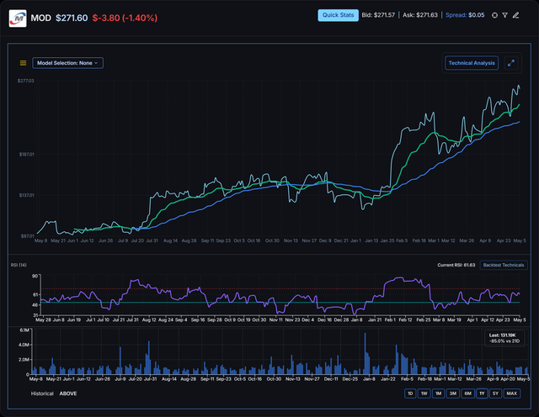Select the 5Y timeframe
Screen dimensions: 539x417
(x=495, y=393)
